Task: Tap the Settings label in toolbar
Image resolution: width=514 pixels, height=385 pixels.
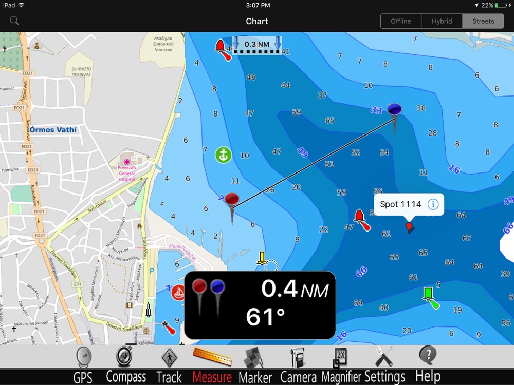Action: click(384, 376)
